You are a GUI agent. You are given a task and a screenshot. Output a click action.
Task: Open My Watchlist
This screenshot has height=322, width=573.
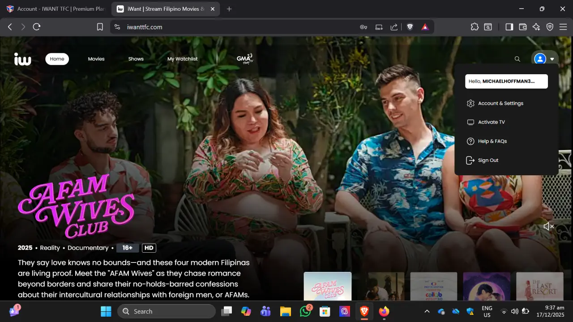pyautogui.click(x=182, y=59)
